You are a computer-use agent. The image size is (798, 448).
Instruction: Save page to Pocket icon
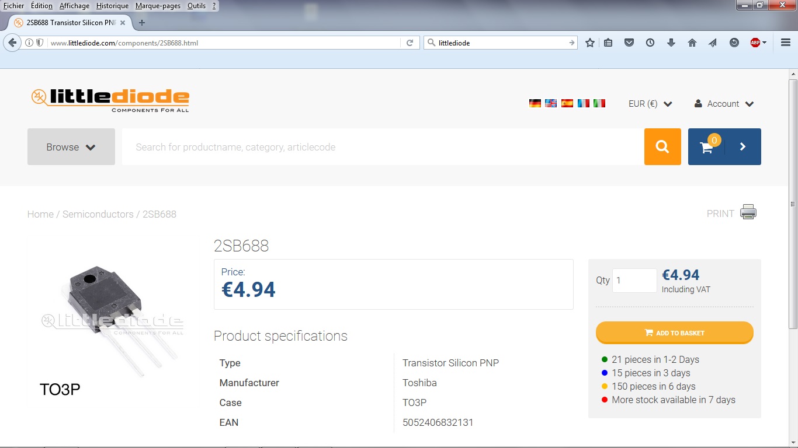pos(629,43)
